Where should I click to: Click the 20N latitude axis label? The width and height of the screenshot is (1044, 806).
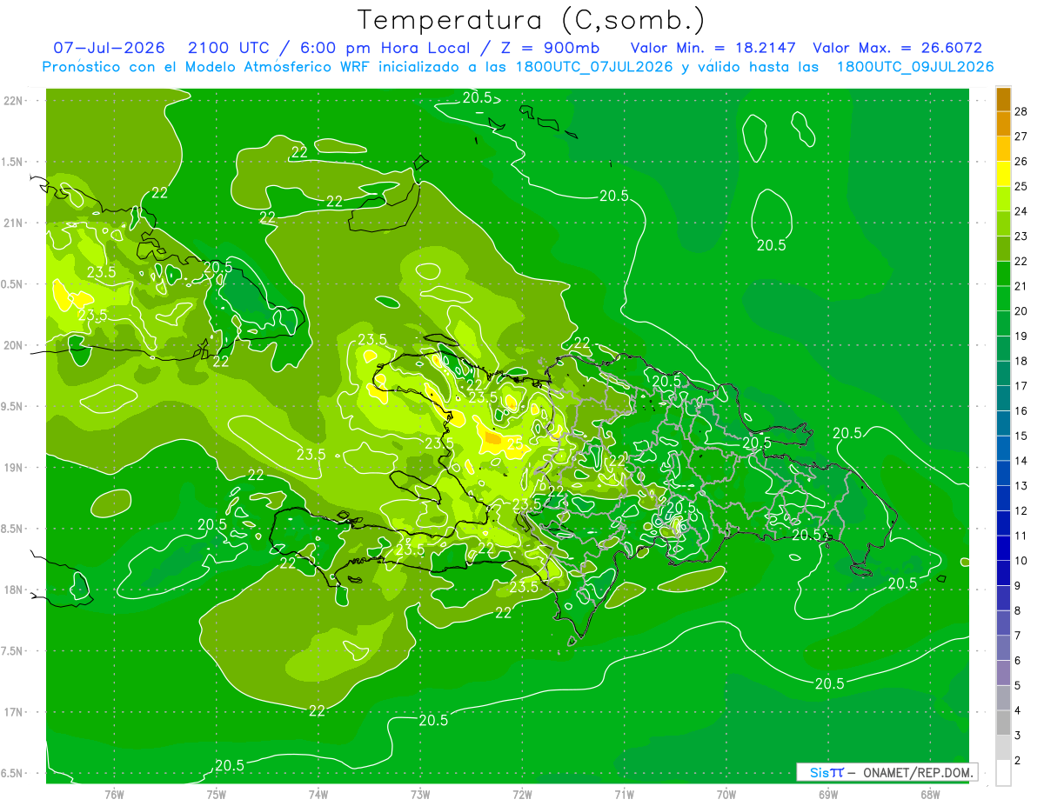coord(13,345)
